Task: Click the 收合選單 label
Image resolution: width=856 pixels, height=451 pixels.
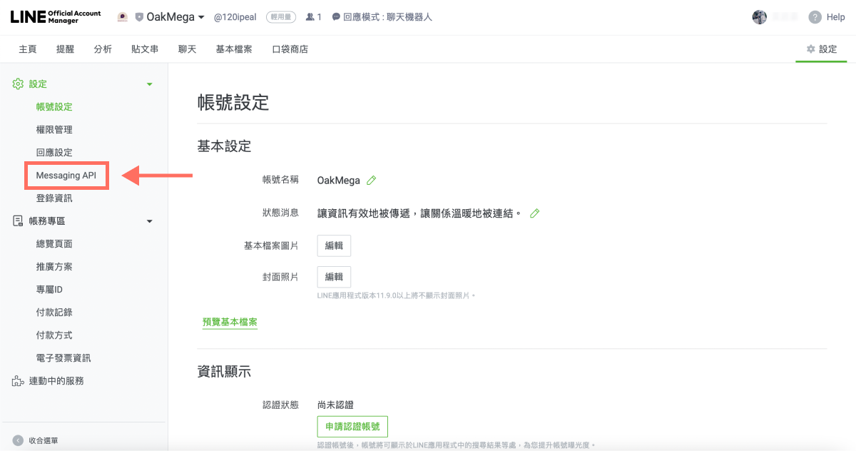Action: tap(44, 441)
